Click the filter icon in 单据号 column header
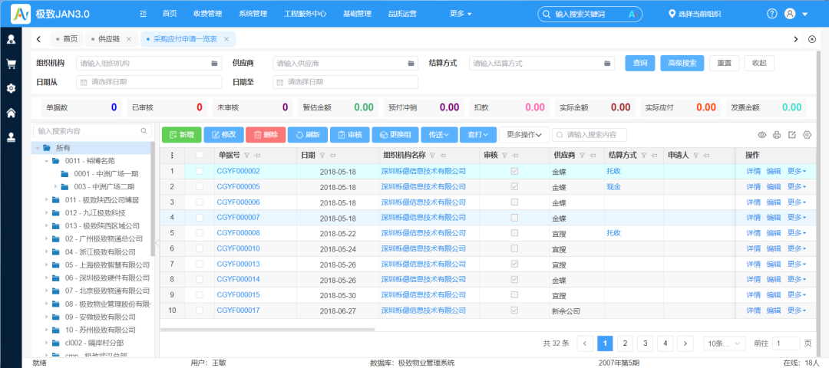The width and height of the screenshot is (829, 368). pos(247,155)
